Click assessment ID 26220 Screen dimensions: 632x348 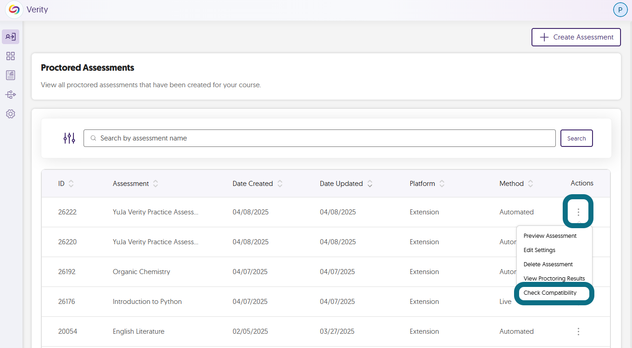[67, 242]
